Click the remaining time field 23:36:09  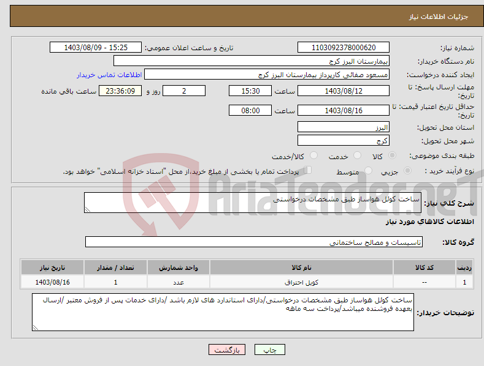click(120, 91)
